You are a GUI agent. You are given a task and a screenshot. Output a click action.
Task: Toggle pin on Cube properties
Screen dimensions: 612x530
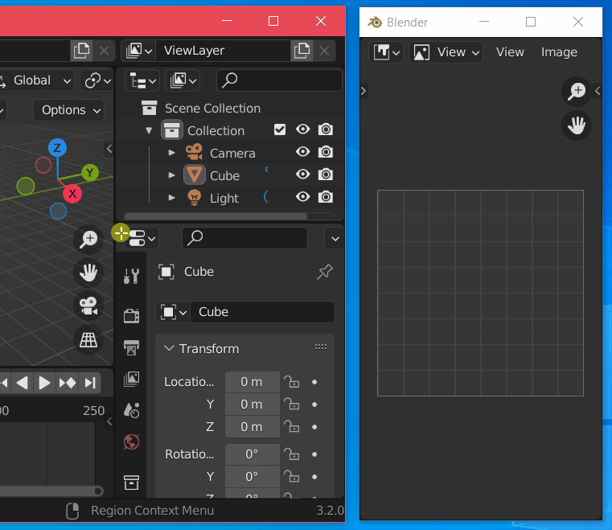pyautogui.click(x=325, y=272)
